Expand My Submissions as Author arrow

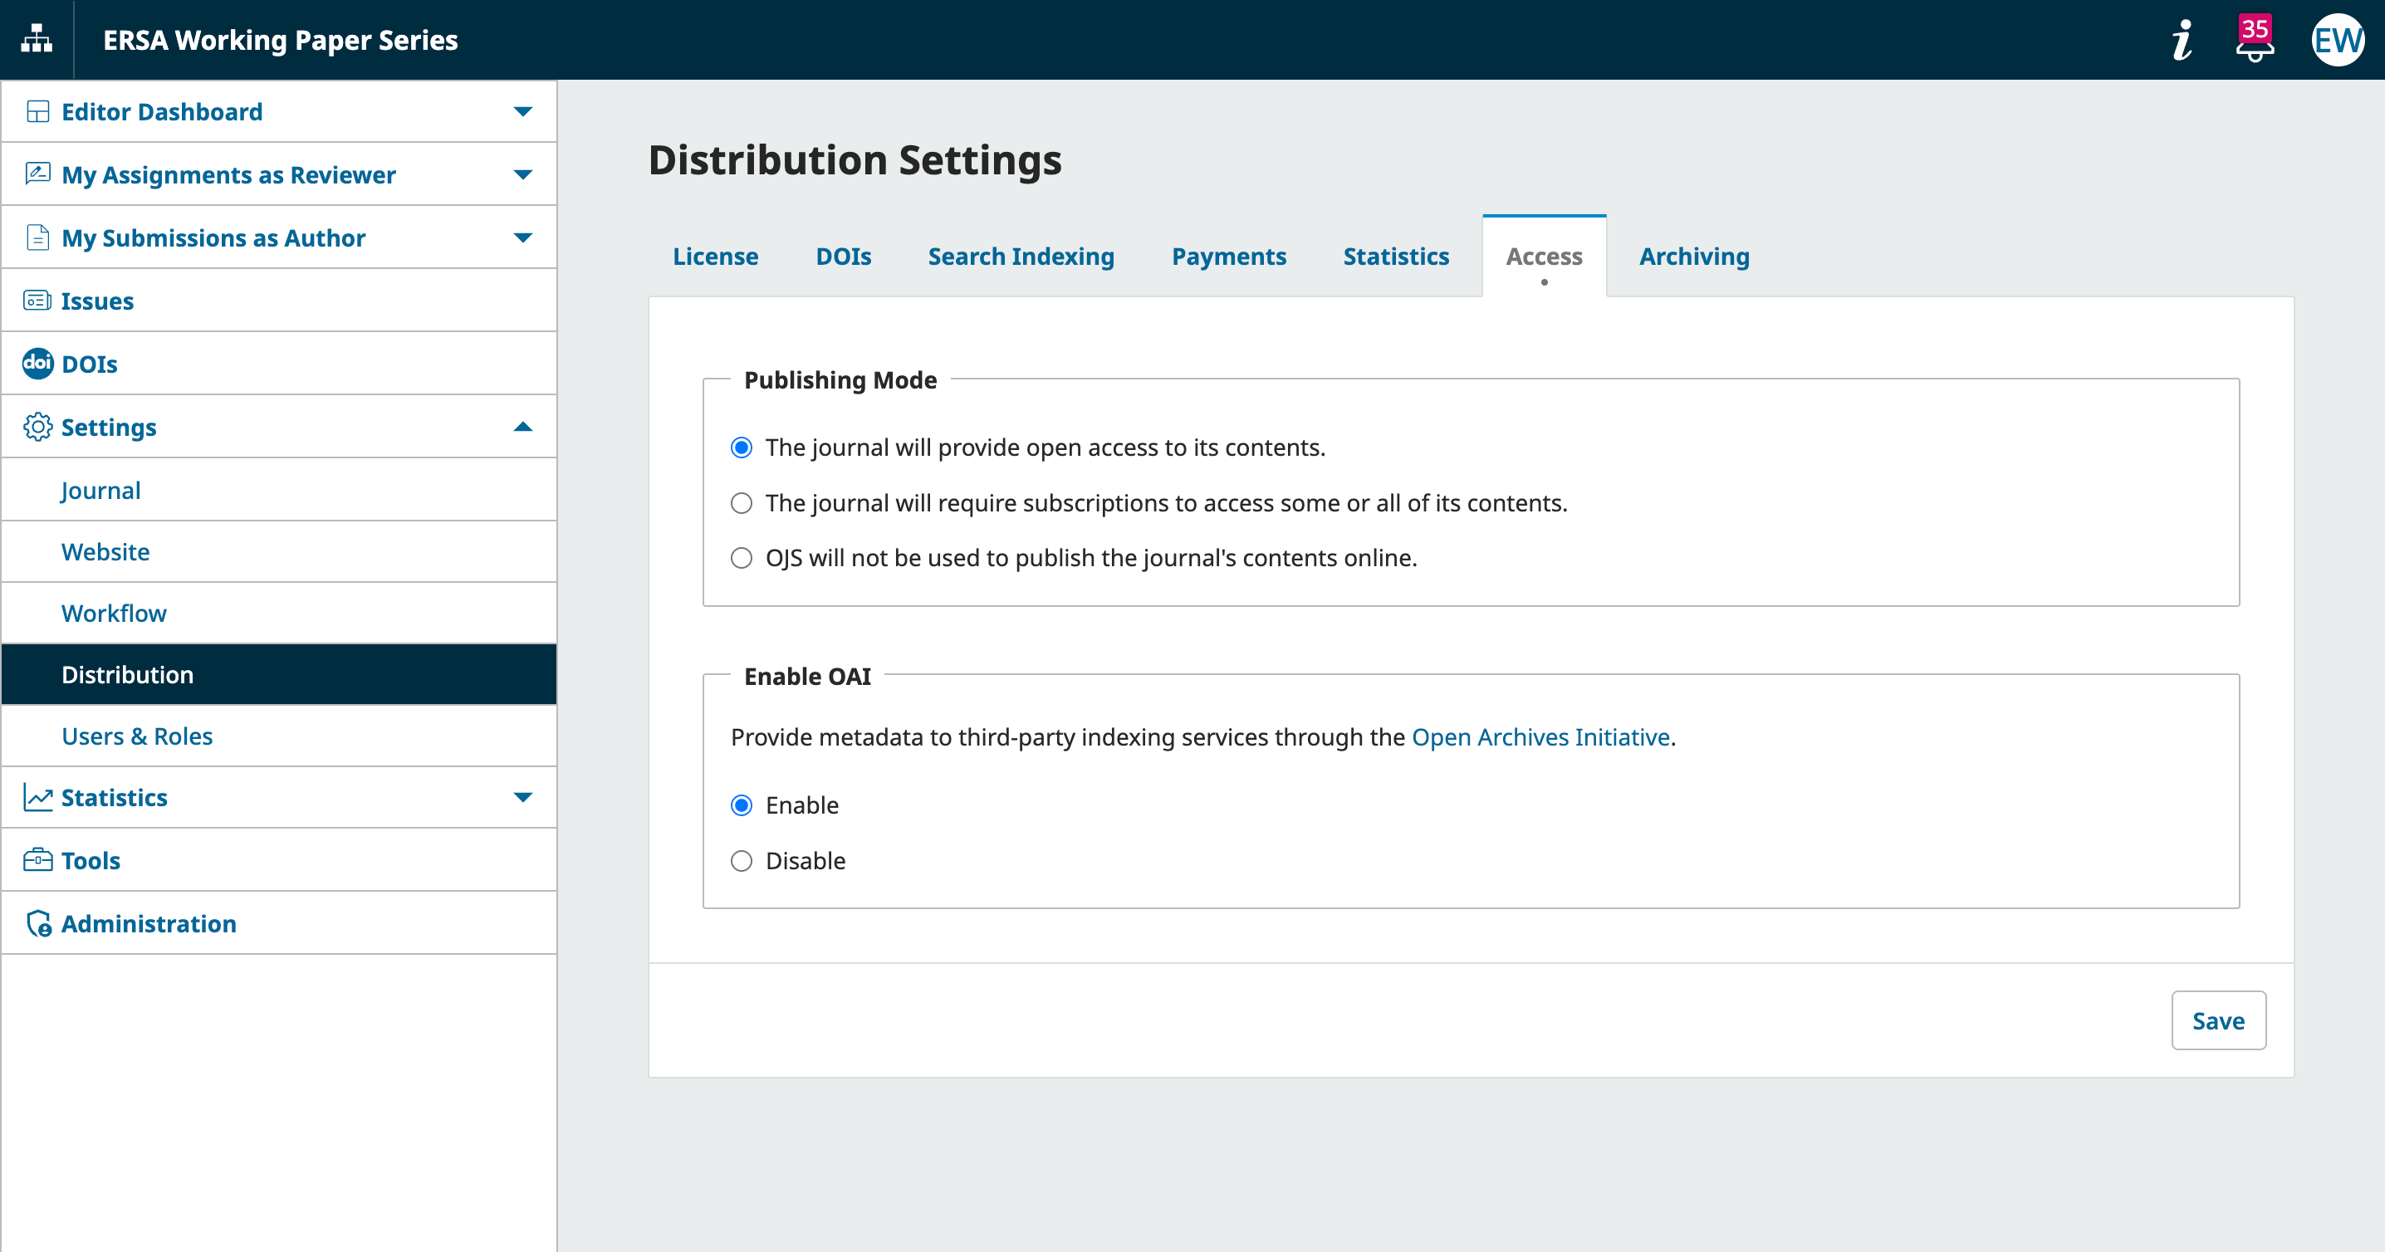(x=522, y=237)
